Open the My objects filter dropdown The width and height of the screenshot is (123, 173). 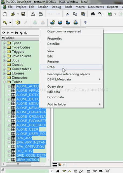point(20,38)
